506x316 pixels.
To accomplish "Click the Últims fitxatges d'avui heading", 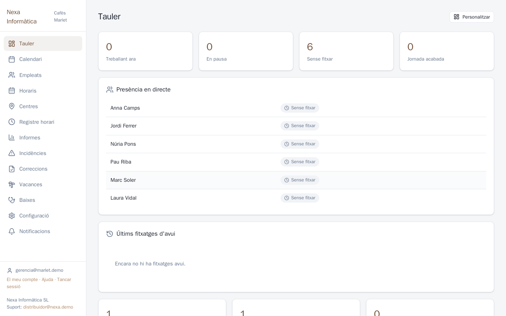I will click(146, 234).
